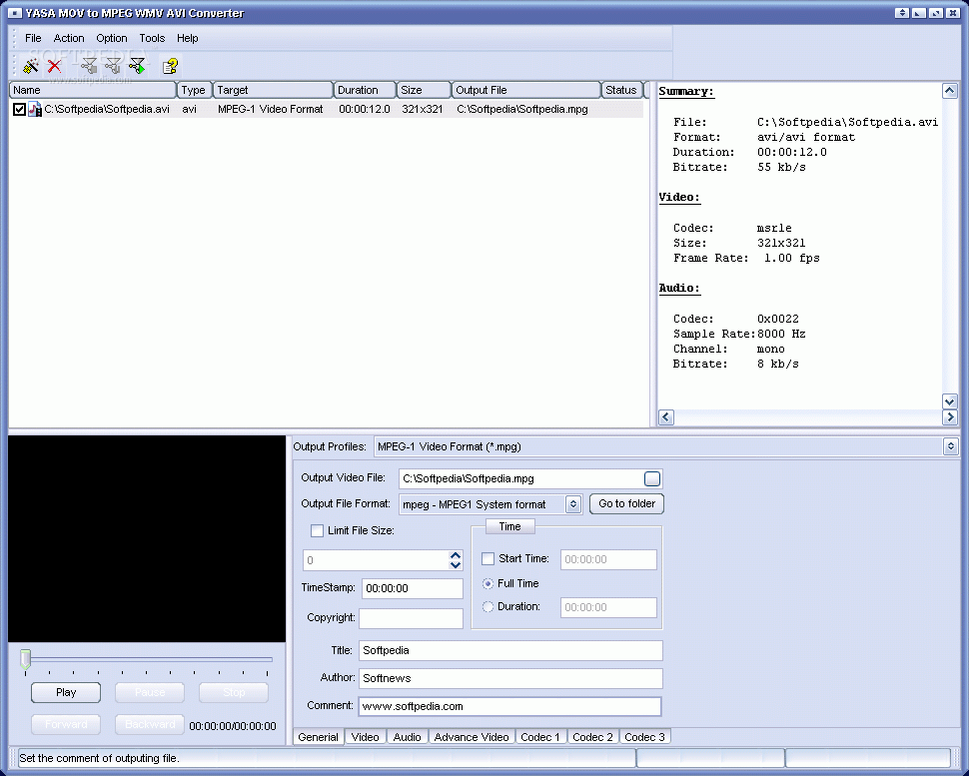Open the Output File Format dropdown

point(572,504)
